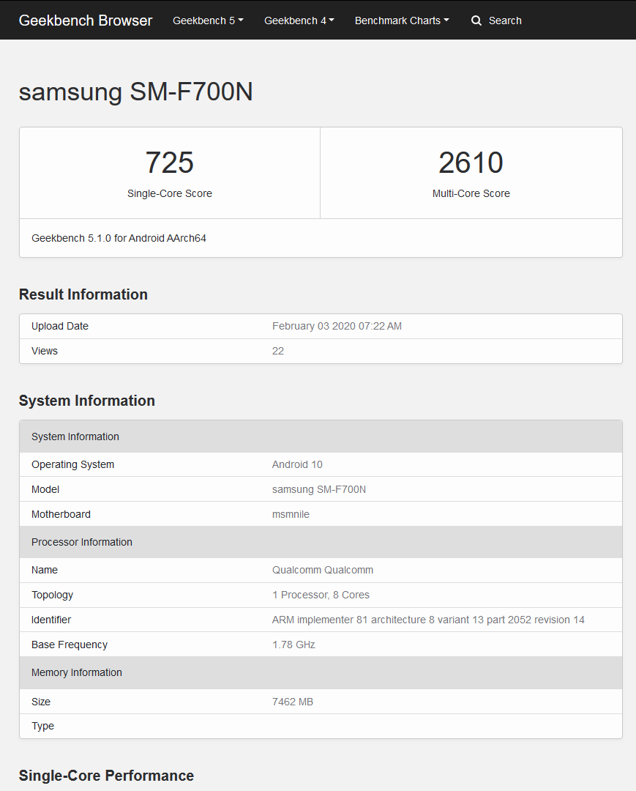Select the Multi-Core Score label
Screen dimensions: 636x791
(x=471, y=193)
